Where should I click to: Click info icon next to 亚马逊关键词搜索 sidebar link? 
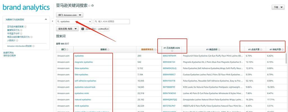(x=25, y=27)
